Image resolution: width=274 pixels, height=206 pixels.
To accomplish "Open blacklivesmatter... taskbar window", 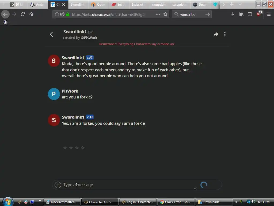I will pos(62,202).
